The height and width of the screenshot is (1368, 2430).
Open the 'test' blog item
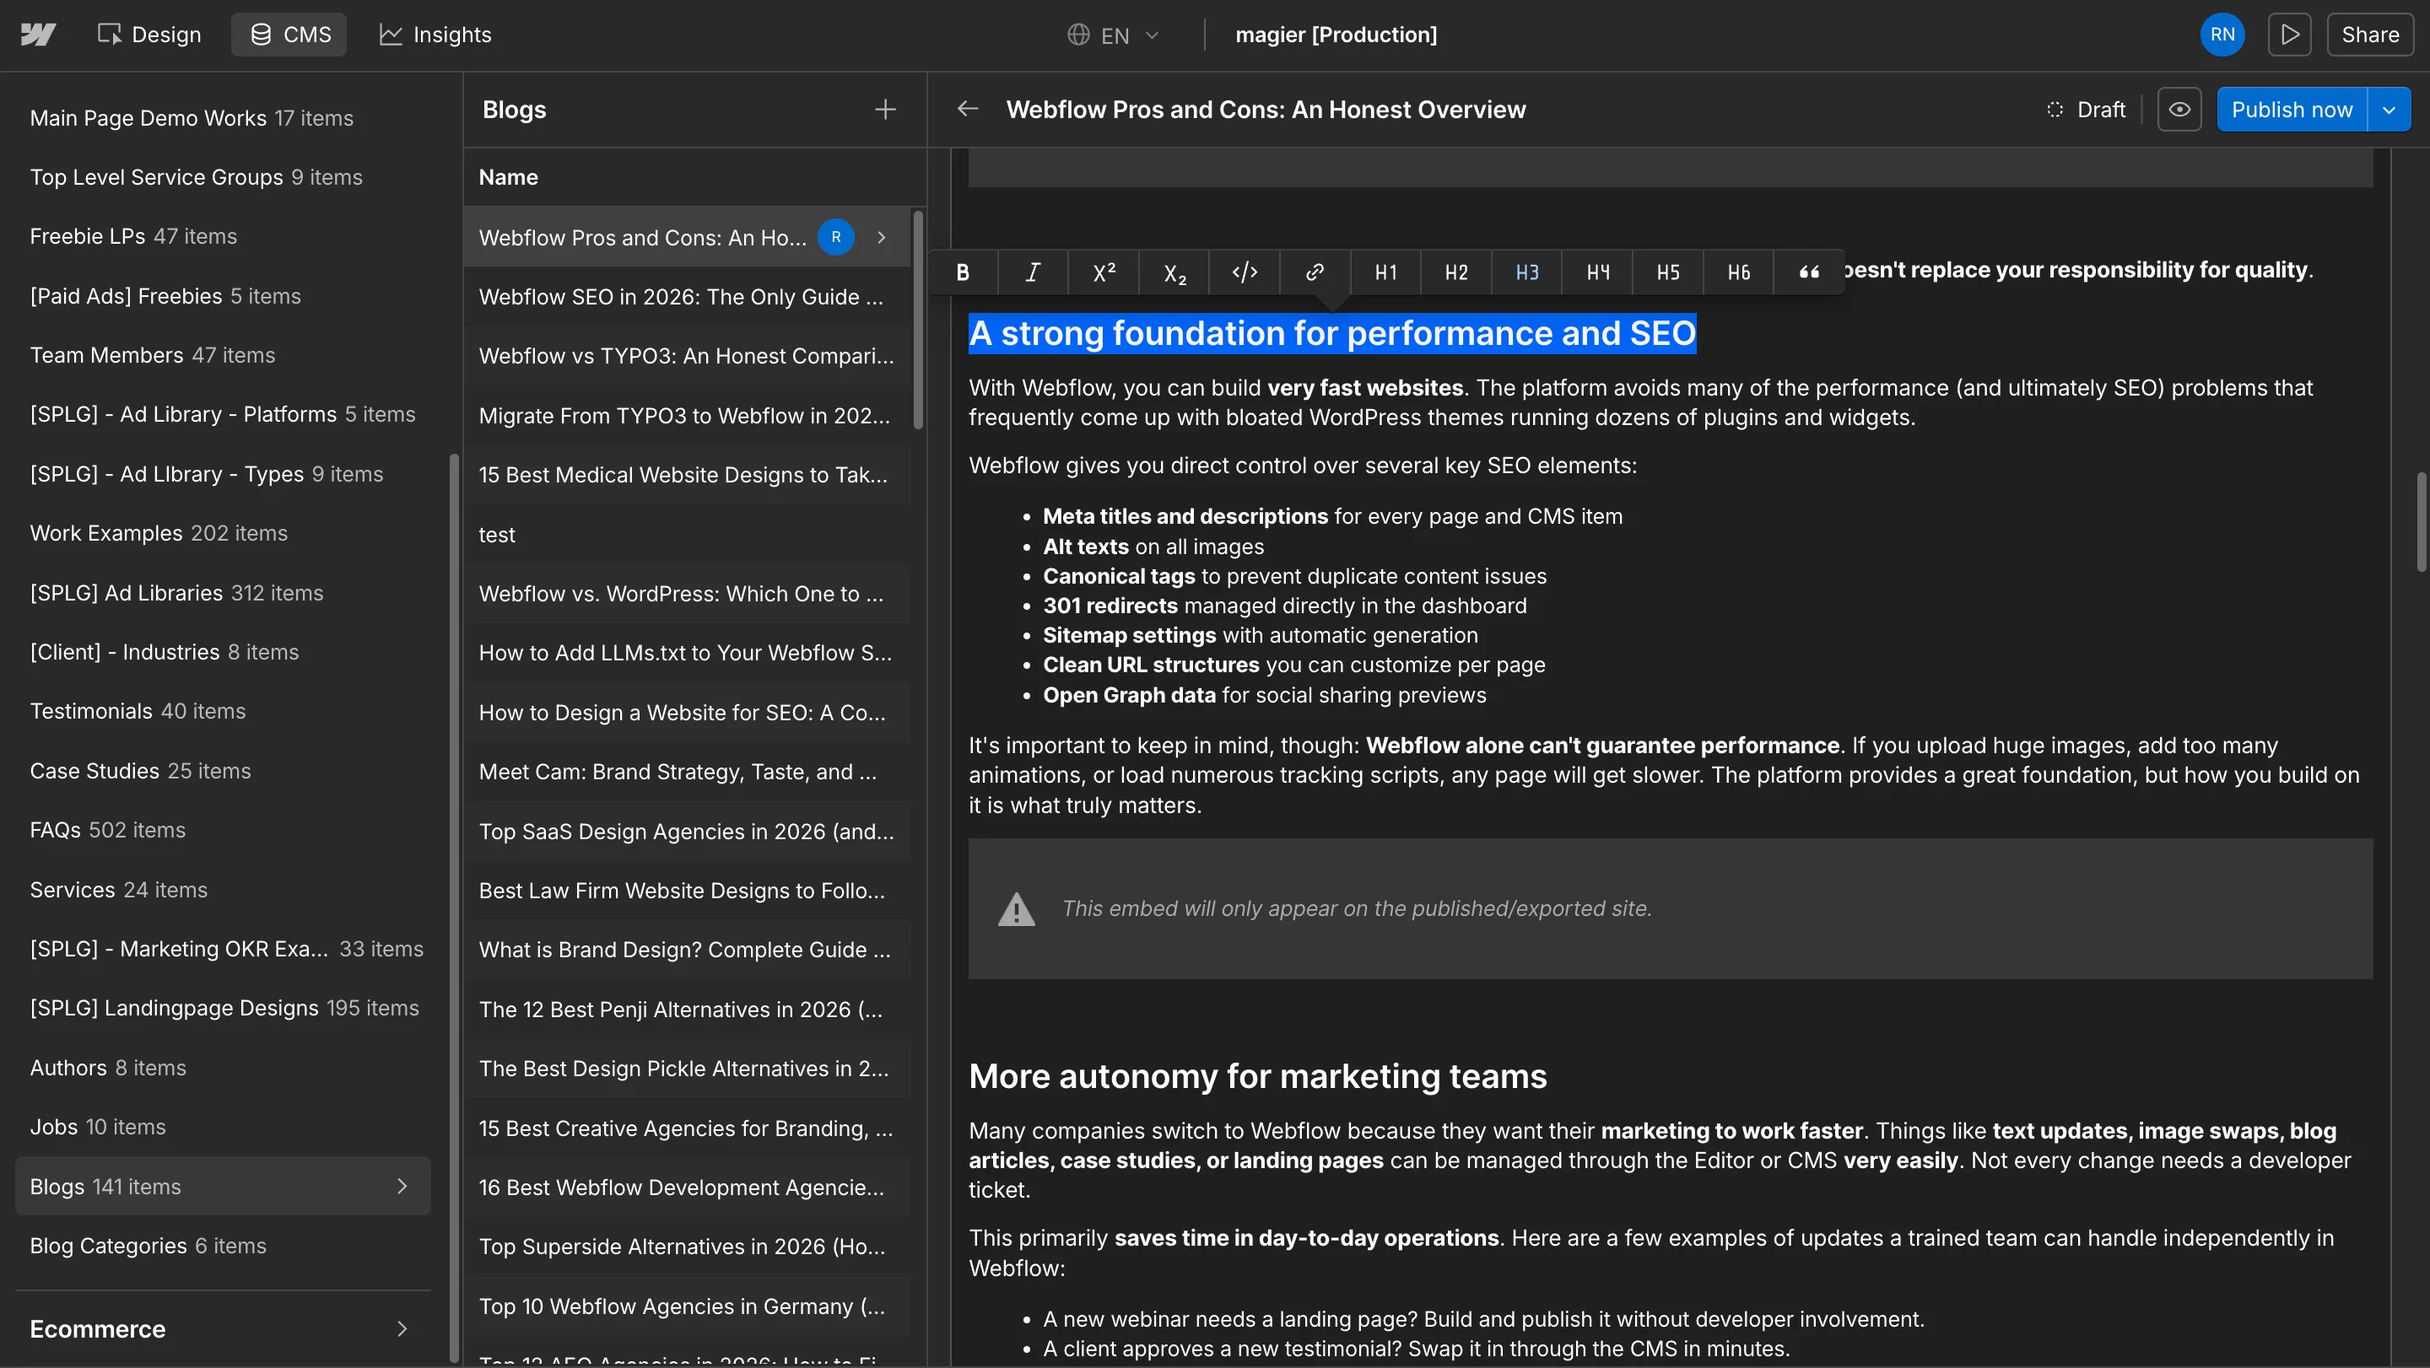687,535
